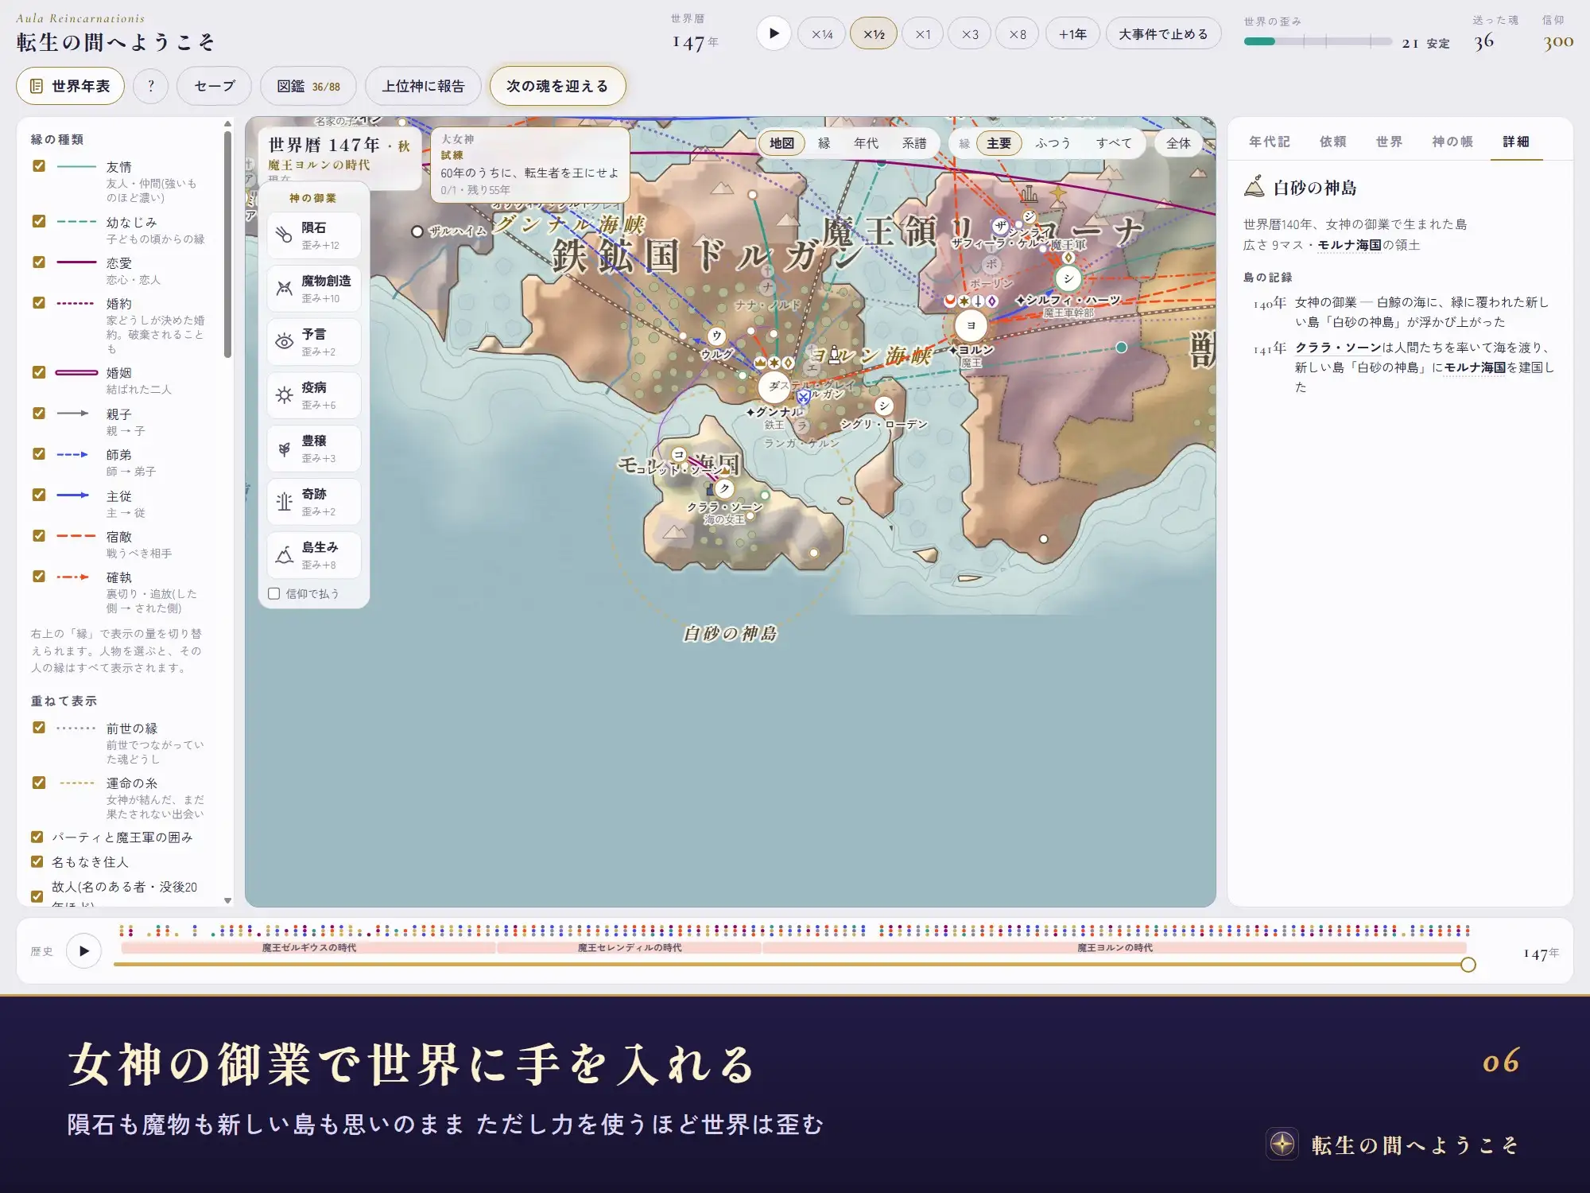Select the 豊穣 harvest power
The image size is (1590, 1193).
[x=314, y=449]
